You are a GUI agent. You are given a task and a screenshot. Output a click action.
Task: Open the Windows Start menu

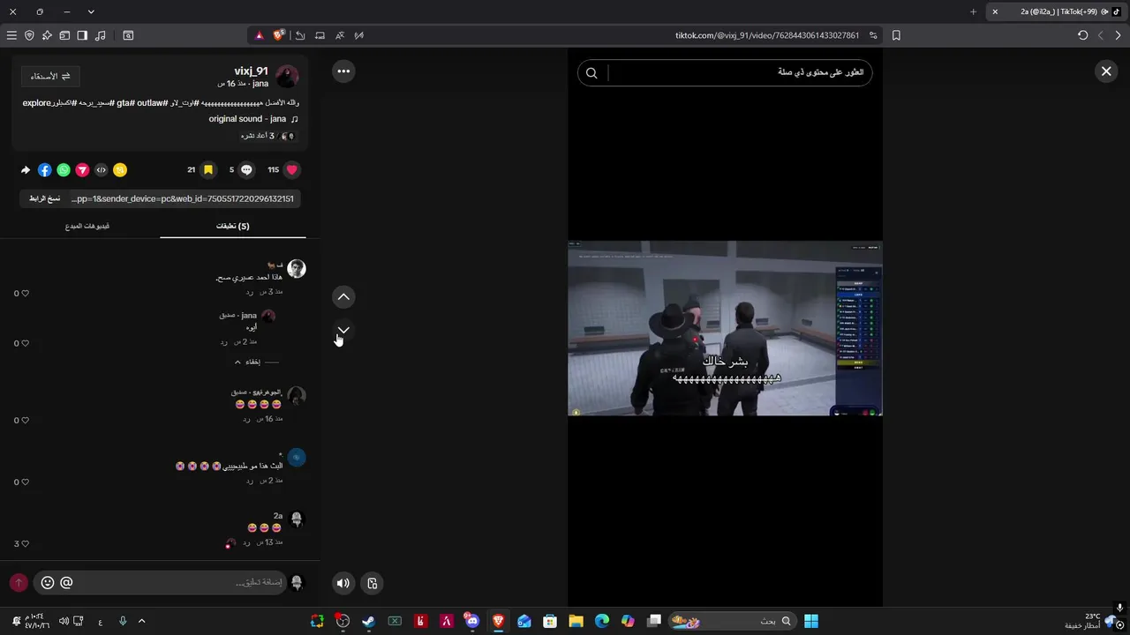811,621
